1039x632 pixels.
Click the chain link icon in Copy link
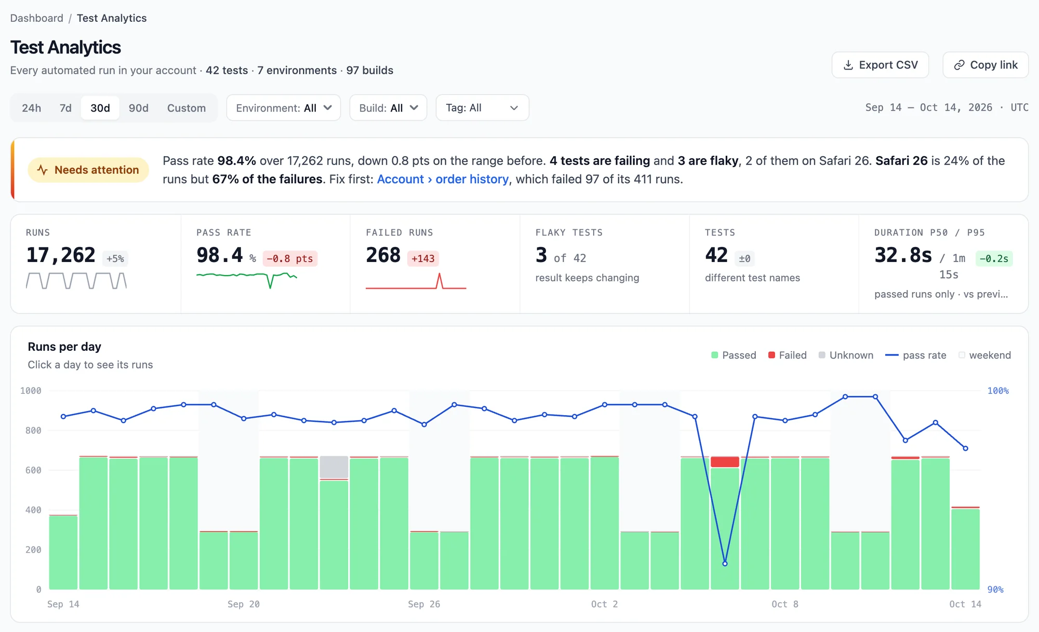(959, 65)
